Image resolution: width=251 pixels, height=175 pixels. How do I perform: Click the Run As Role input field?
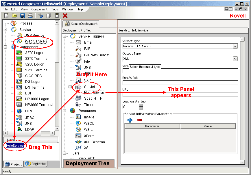[x=180, y=83]
